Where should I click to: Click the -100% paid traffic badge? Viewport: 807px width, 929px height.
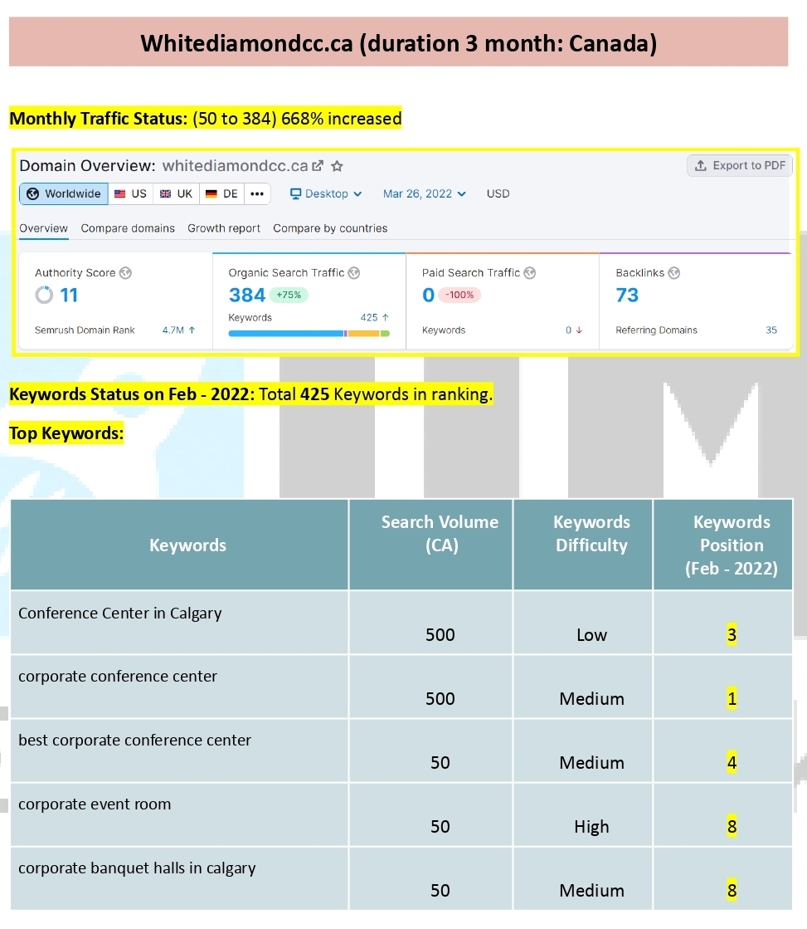point(459,295)
